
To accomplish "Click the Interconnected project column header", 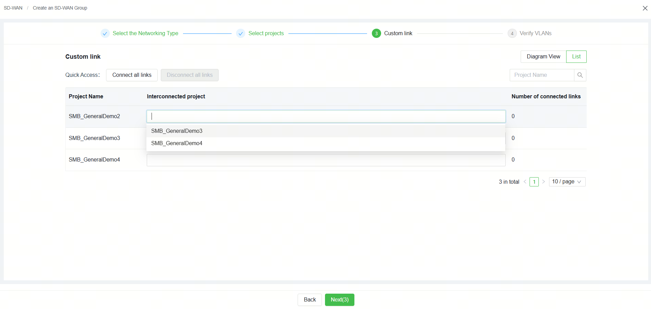I will click(x=176, y=97).
